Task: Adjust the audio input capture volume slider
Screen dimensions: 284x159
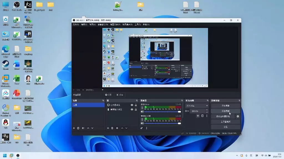Action: click(x=163, y=123)
